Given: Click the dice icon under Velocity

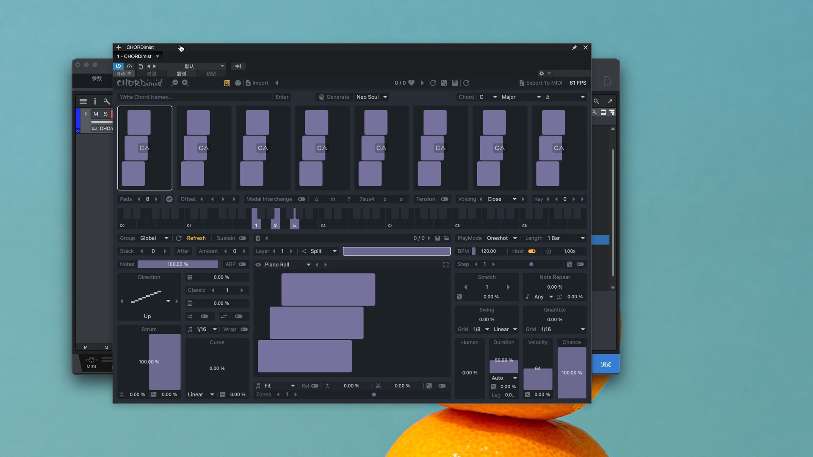Looking at the screenshot, I should coord(528,394).
